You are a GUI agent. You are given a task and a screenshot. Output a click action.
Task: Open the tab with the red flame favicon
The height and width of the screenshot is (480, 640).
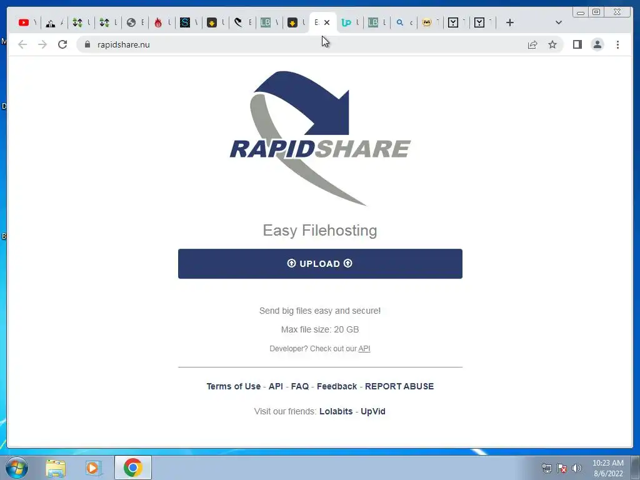[161, 22]
